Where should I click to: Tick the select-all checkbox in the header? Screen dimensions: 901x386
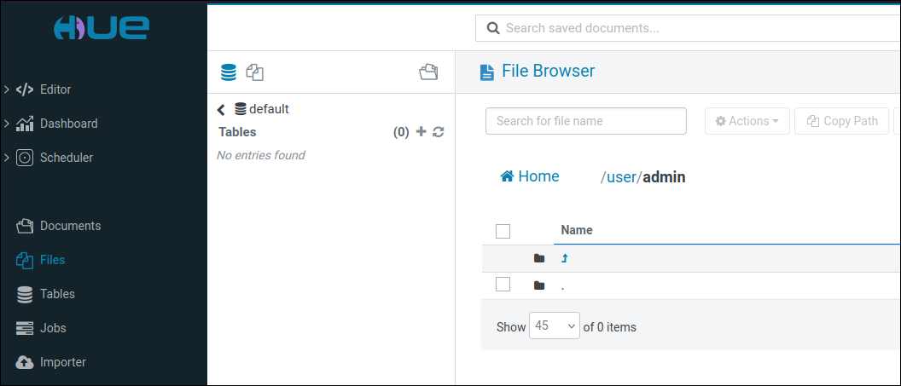click(x=503, y=231)
